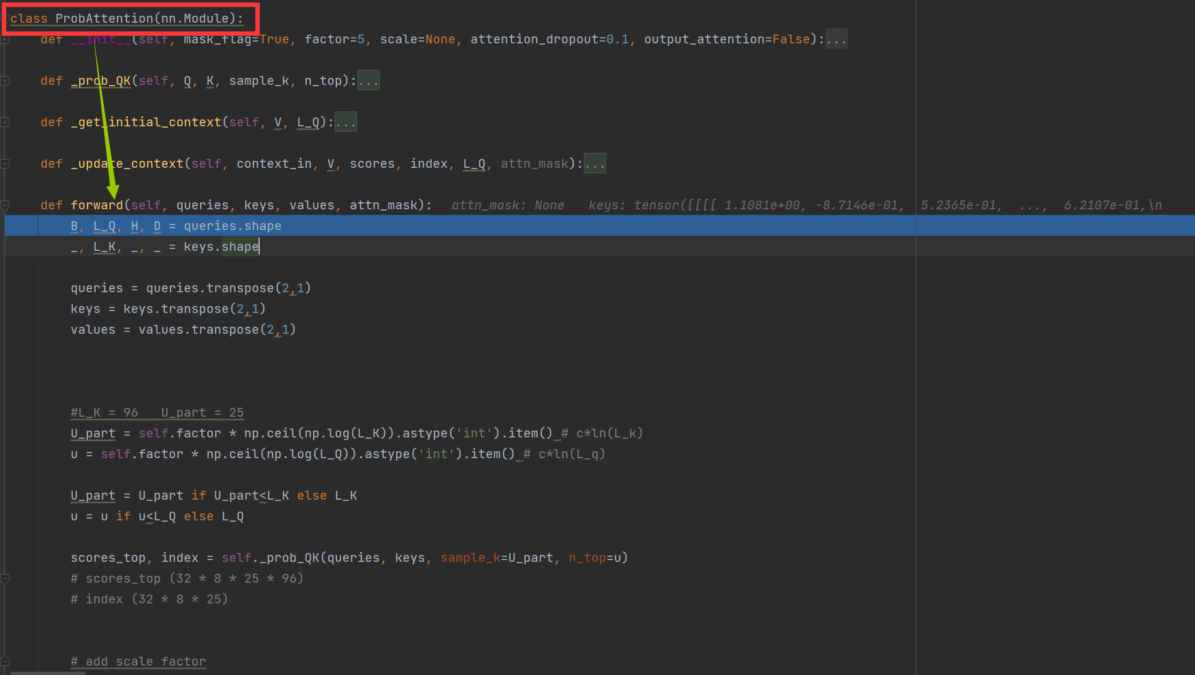The width and height of the screenshot is (1195, 675).
Task: Expand the '...' body of _get_initial_context
Action: click(345, 121)
